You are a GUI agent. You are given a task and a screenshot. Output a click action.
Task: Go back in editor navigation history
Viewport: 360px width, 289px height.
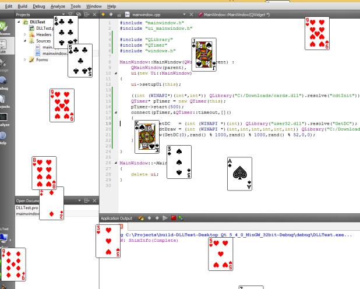click(103, 15)
